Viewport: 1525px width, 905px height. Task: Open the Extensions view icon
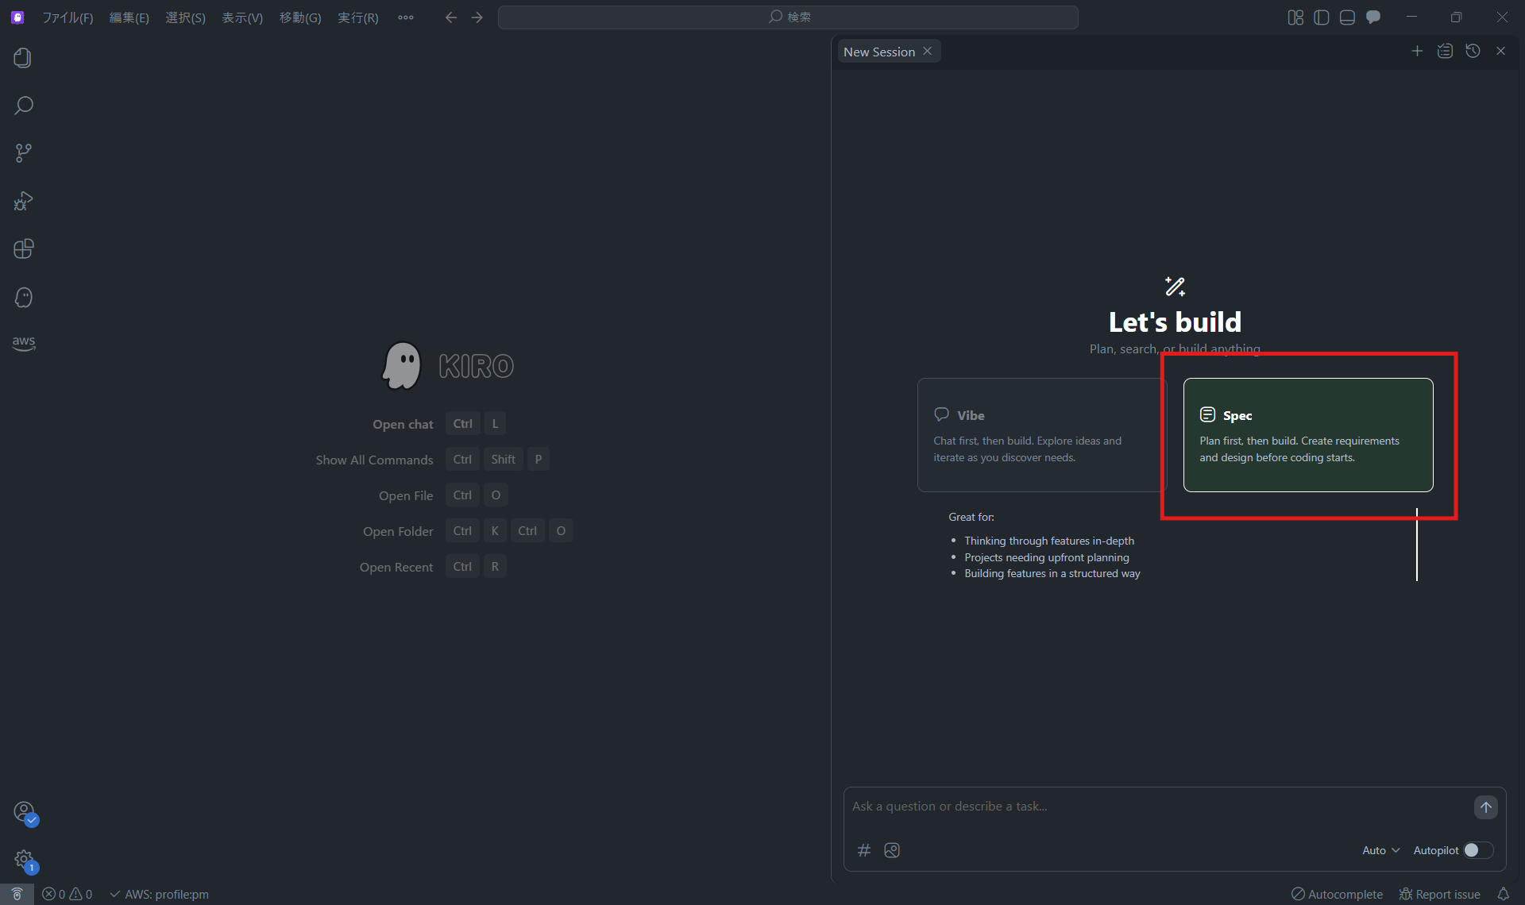pyautogui.click(x=23, y=249)
